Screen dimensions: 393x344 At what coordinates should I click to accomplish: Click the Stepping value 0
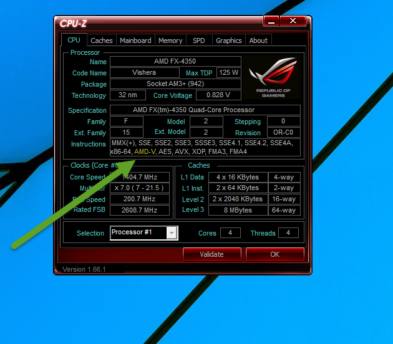coord(283,121)
